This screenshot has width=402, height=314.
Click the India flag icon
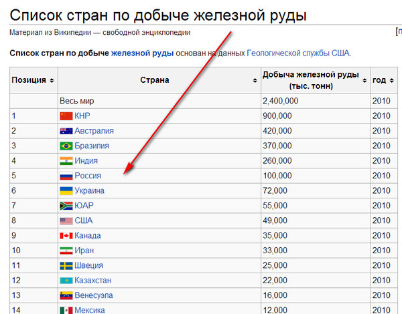coord(66,161)
